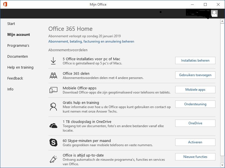This screenshot has height=168, width=225.
Task: Click Activeren for Skype minutes
Action: pyautogui.click(x=195, y=142)
